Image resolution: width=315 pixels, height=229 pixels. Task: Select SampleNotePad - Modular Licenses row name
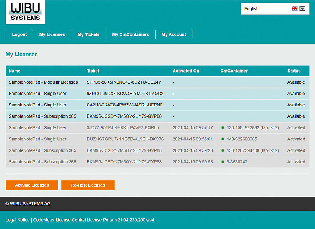pos(43,82)
